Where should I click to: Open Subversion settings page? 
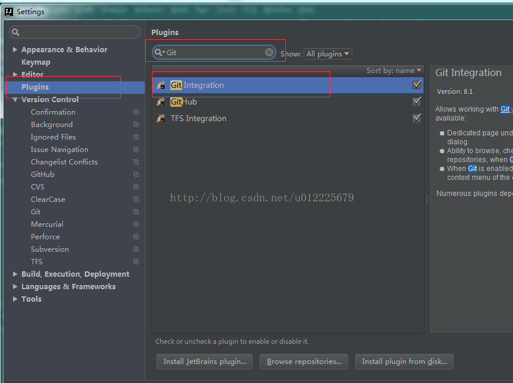click(x=50, y=249)
